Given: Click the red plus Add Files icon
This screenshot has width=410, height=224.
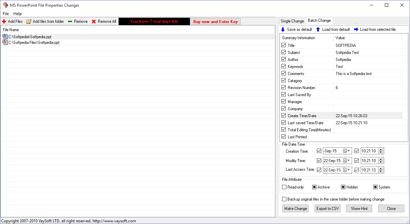Looking at the screenshot, I should (x=4, y=21).
